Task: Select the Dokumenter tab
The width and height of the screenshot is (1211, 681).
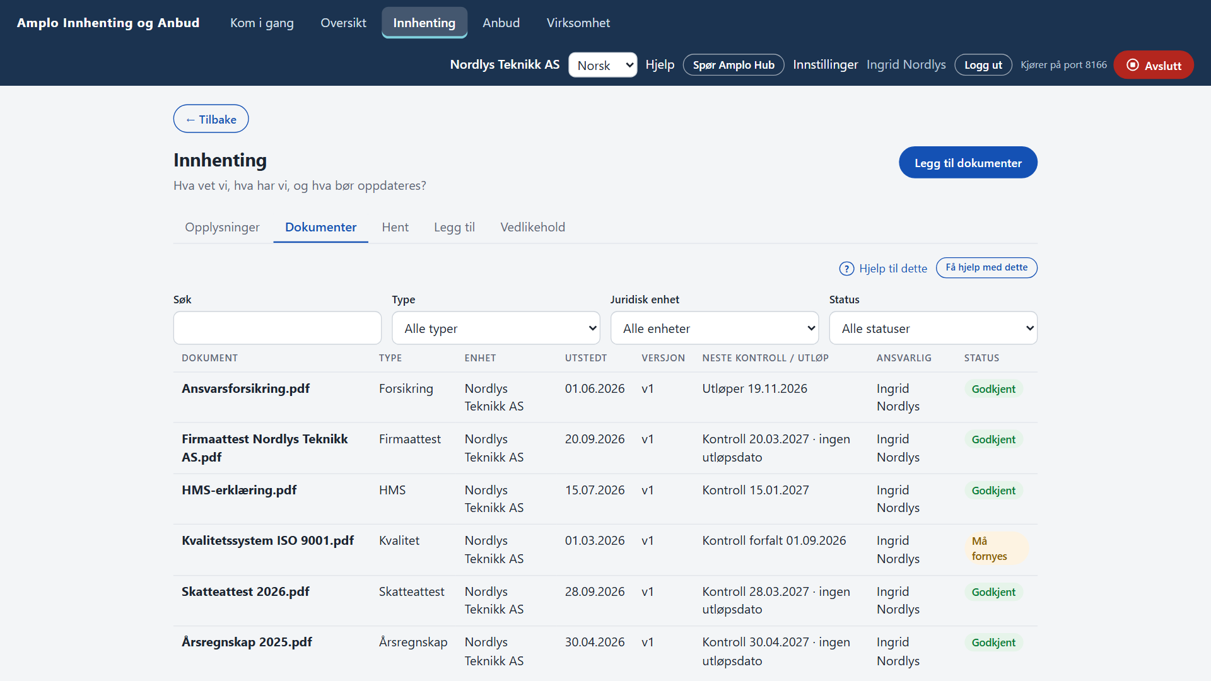Action: pyautogui.click(x=320, y=227)
